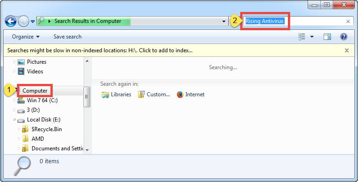This screenshot has width=358, height=182.
Task: Expand the Documents and Settings node
Action: (x=19, y=148)
